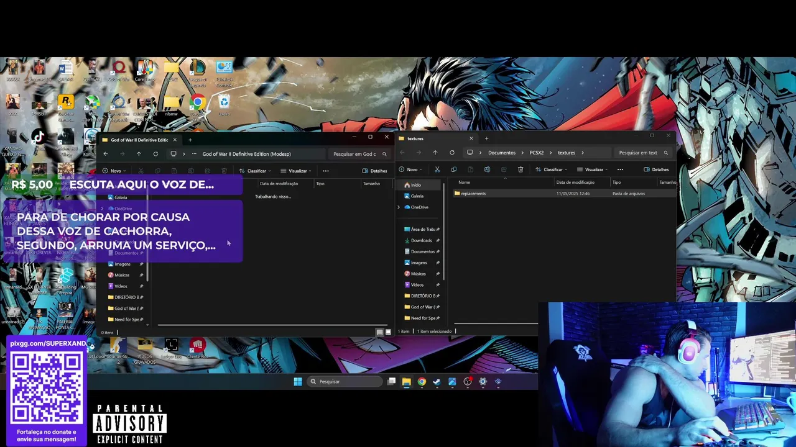Click Documentos in the textures address bar
The image size is (796, 447).
tap(502, 153)
